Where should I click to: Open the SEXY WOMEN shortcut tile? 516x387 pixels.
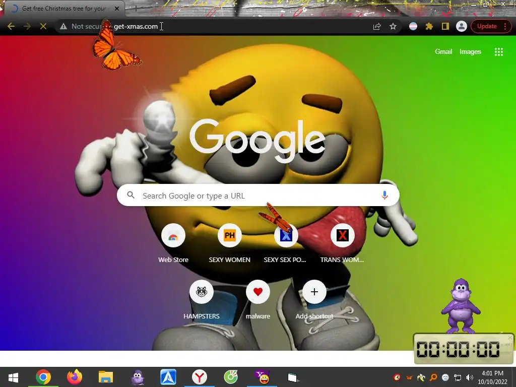[230, 243]
